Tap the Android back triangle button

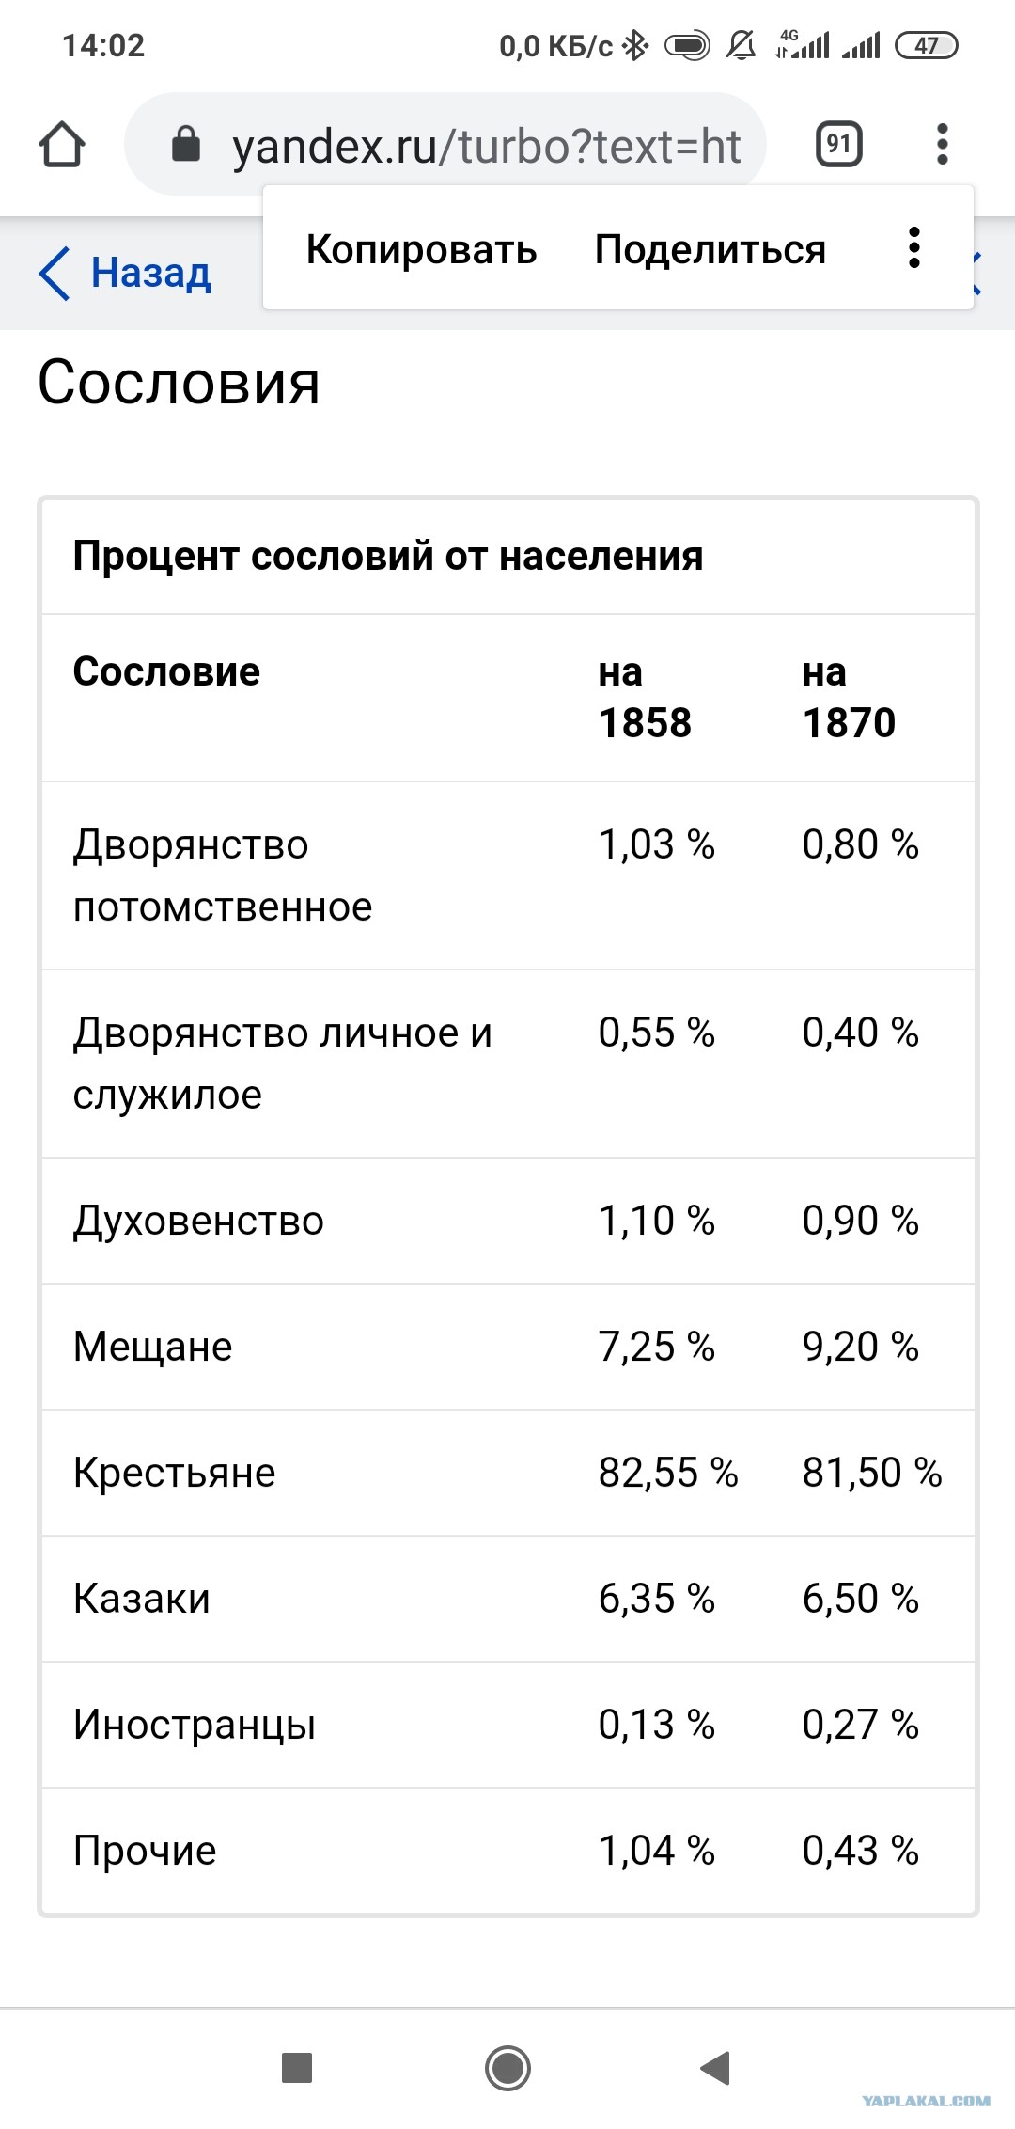pyautogui.click(x=716, y=2068)
